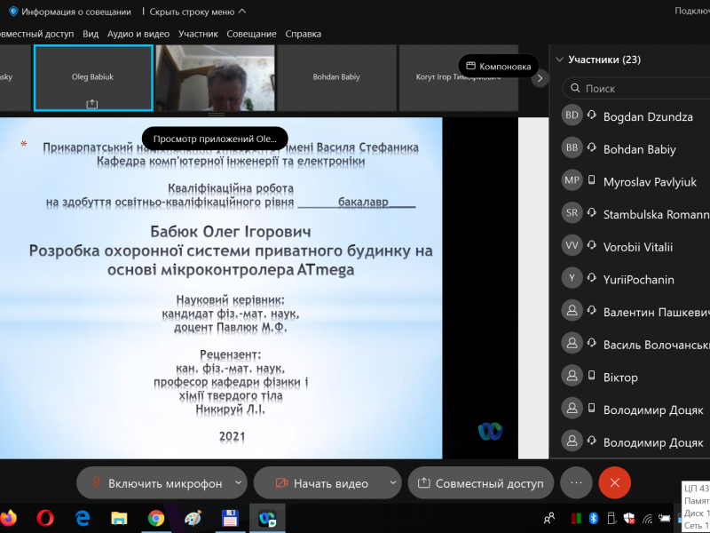Open video options dropdown arrow

393,483
